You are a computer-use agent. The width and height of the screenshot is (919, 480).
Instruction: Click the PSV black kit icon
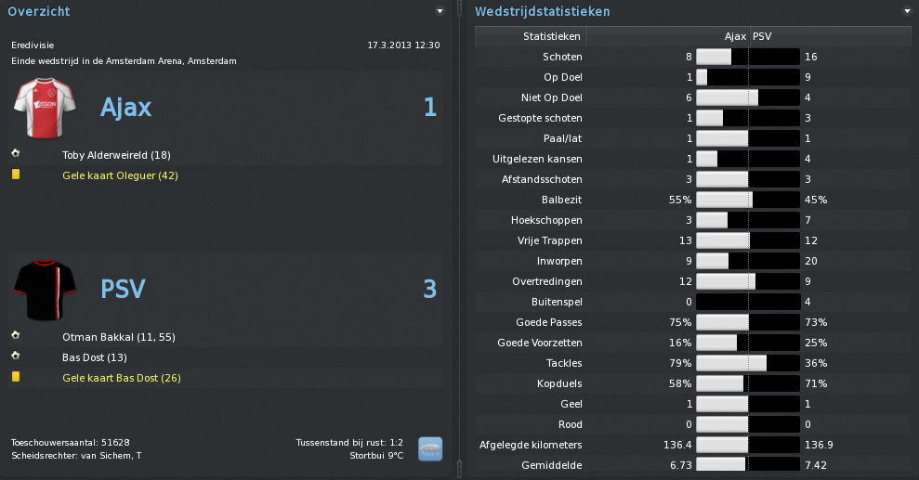coord(46,290)
